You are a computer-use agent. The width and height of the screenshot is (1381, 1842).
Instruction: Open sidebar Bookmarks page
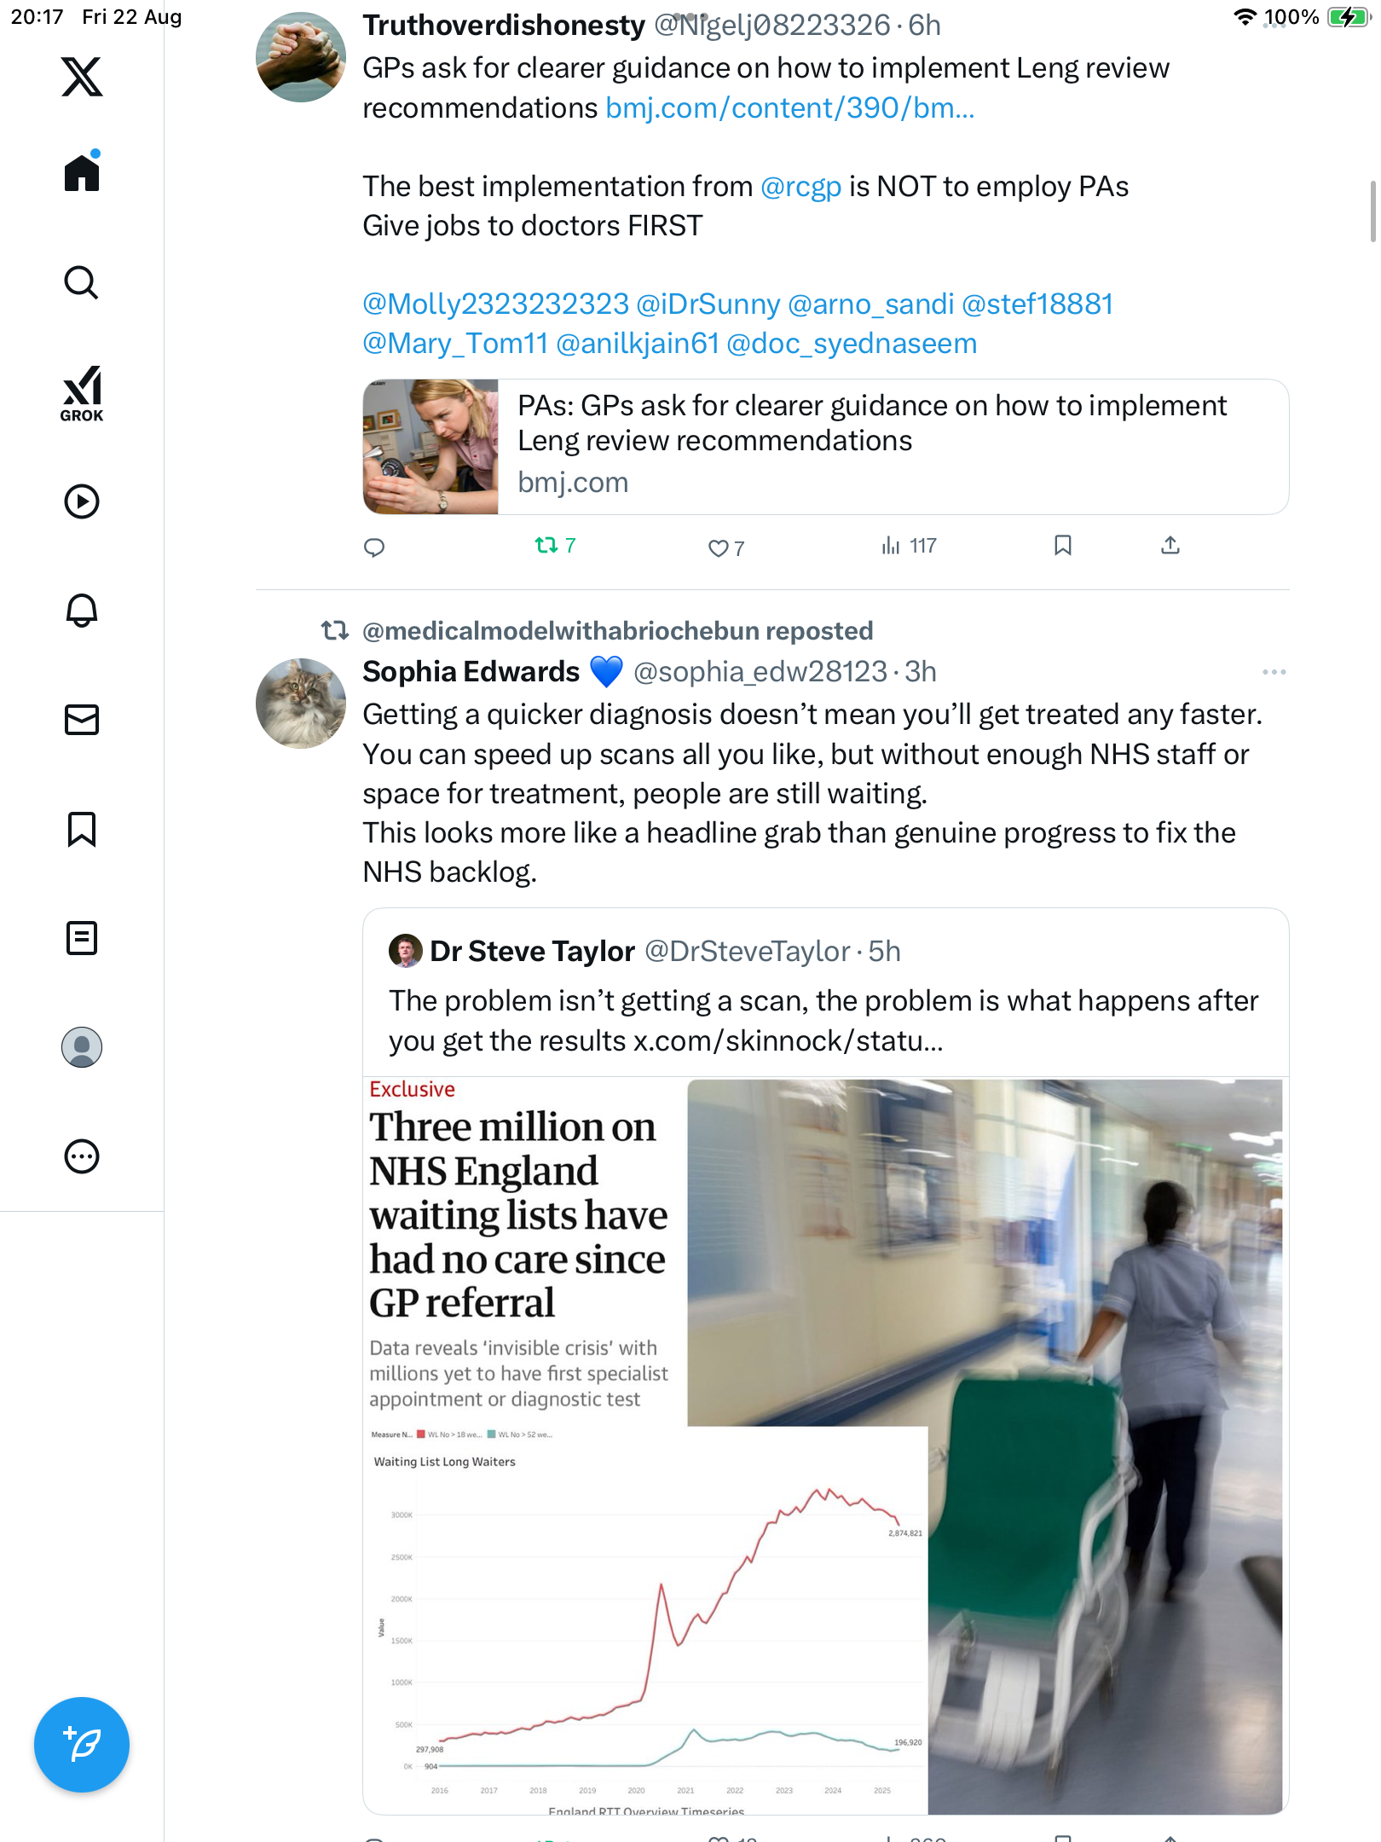pos(82,829)
